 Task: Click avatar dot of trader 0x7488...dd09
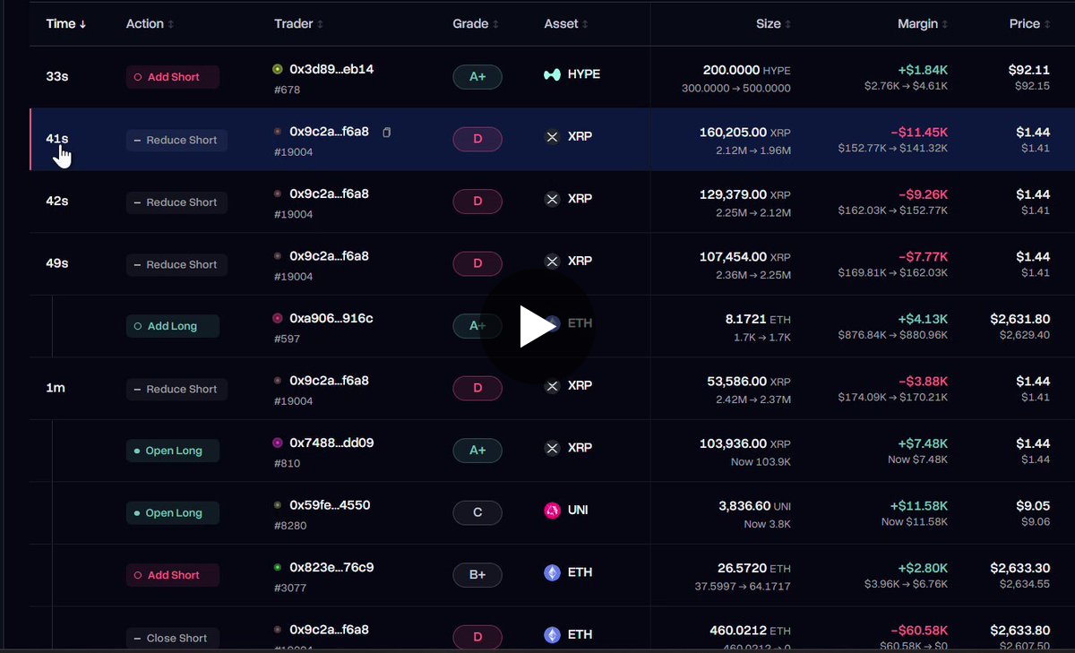click(278, 442)
